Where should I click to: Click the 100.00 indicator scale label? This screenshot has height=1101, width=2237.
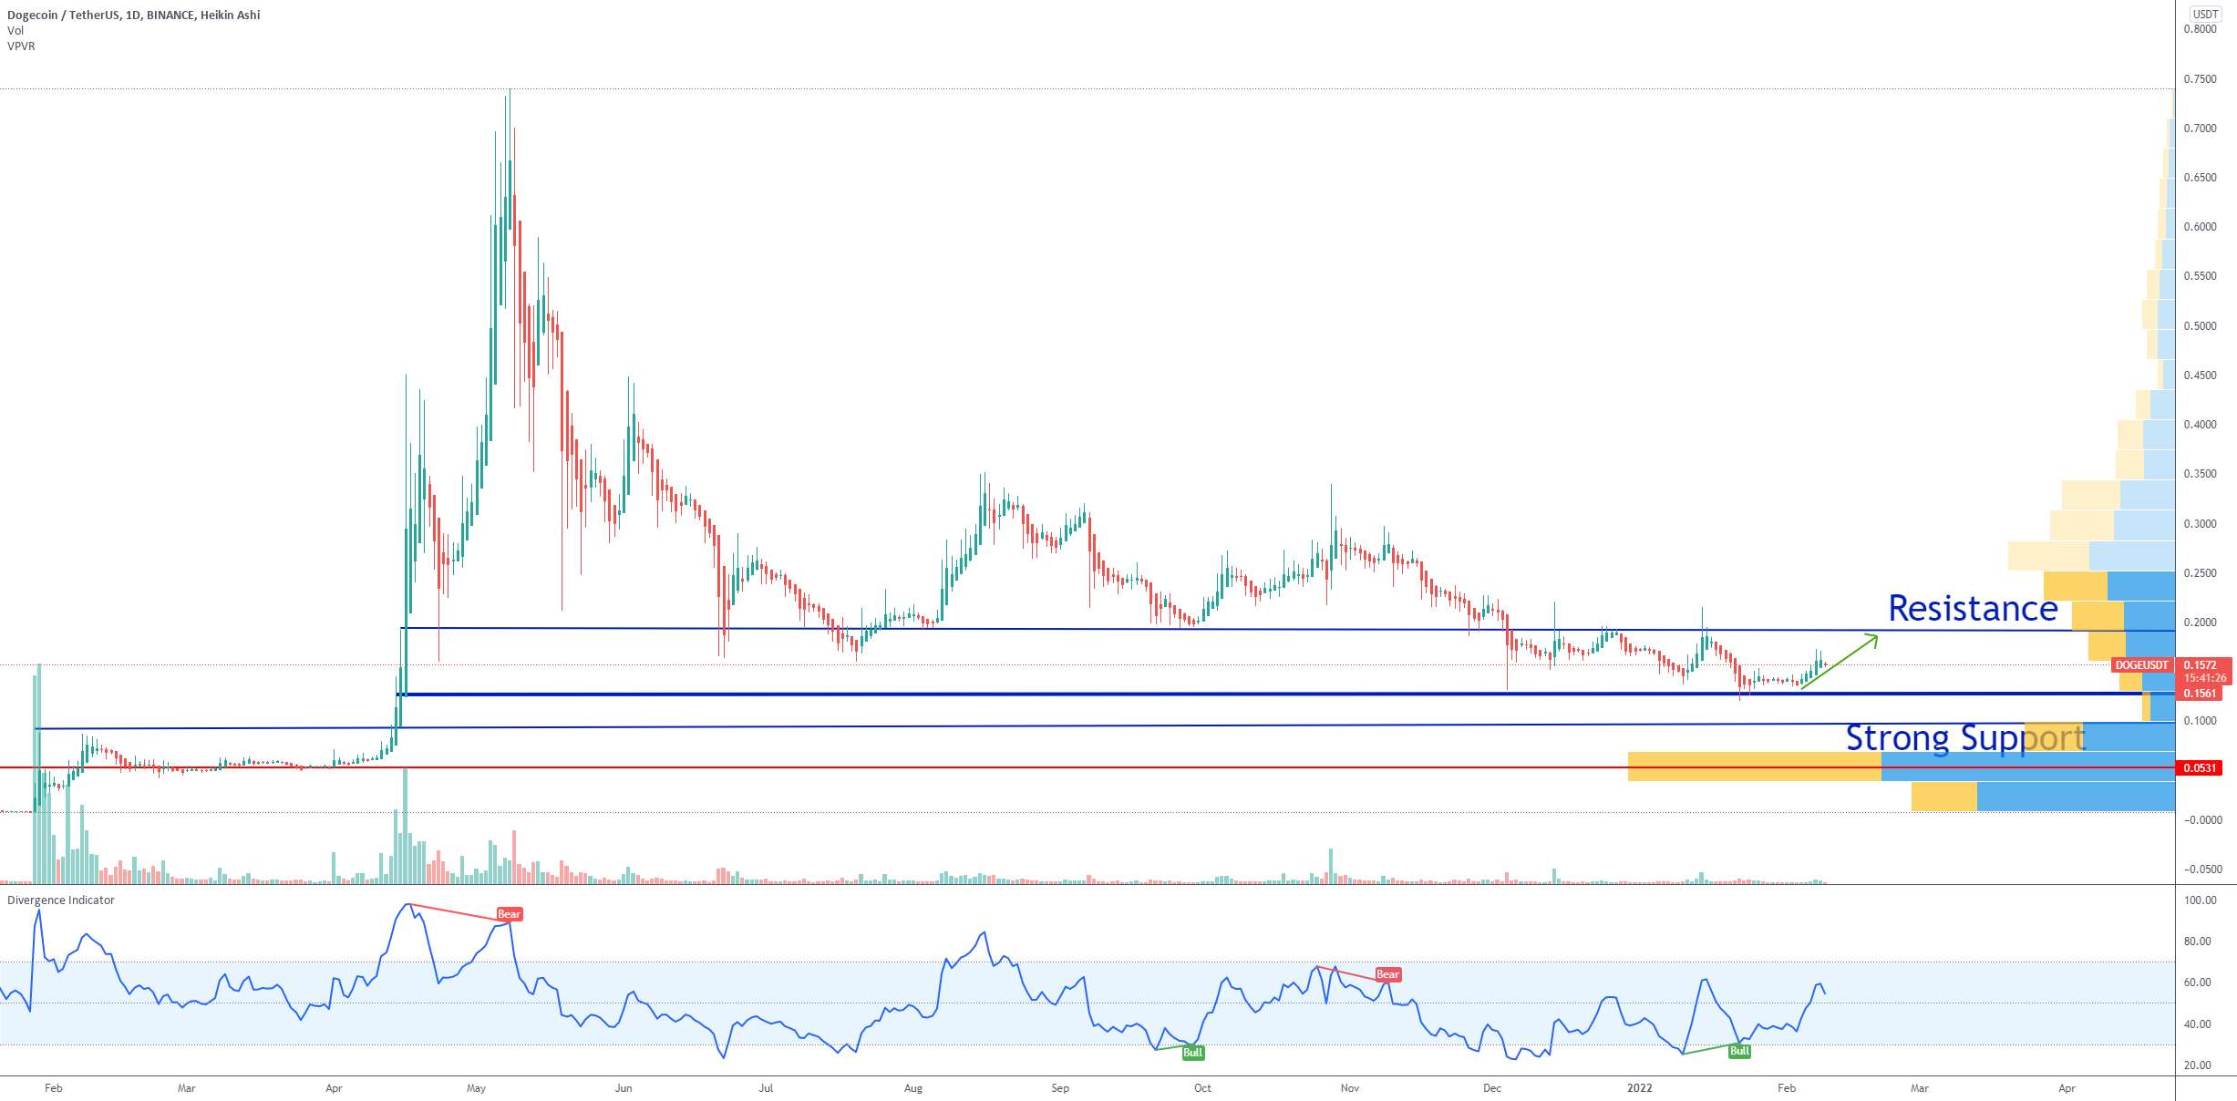coord(2201,900)
